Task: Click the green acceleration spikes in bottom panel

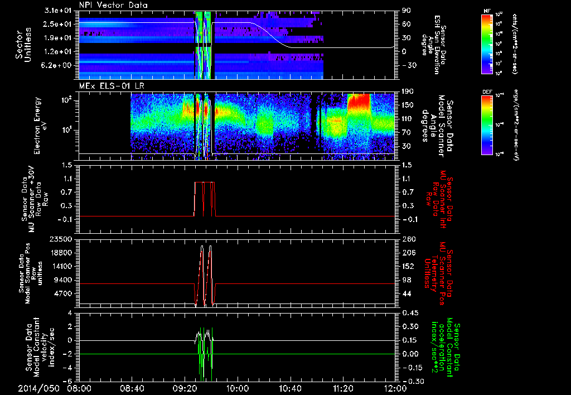Action: tap(206, 354)
